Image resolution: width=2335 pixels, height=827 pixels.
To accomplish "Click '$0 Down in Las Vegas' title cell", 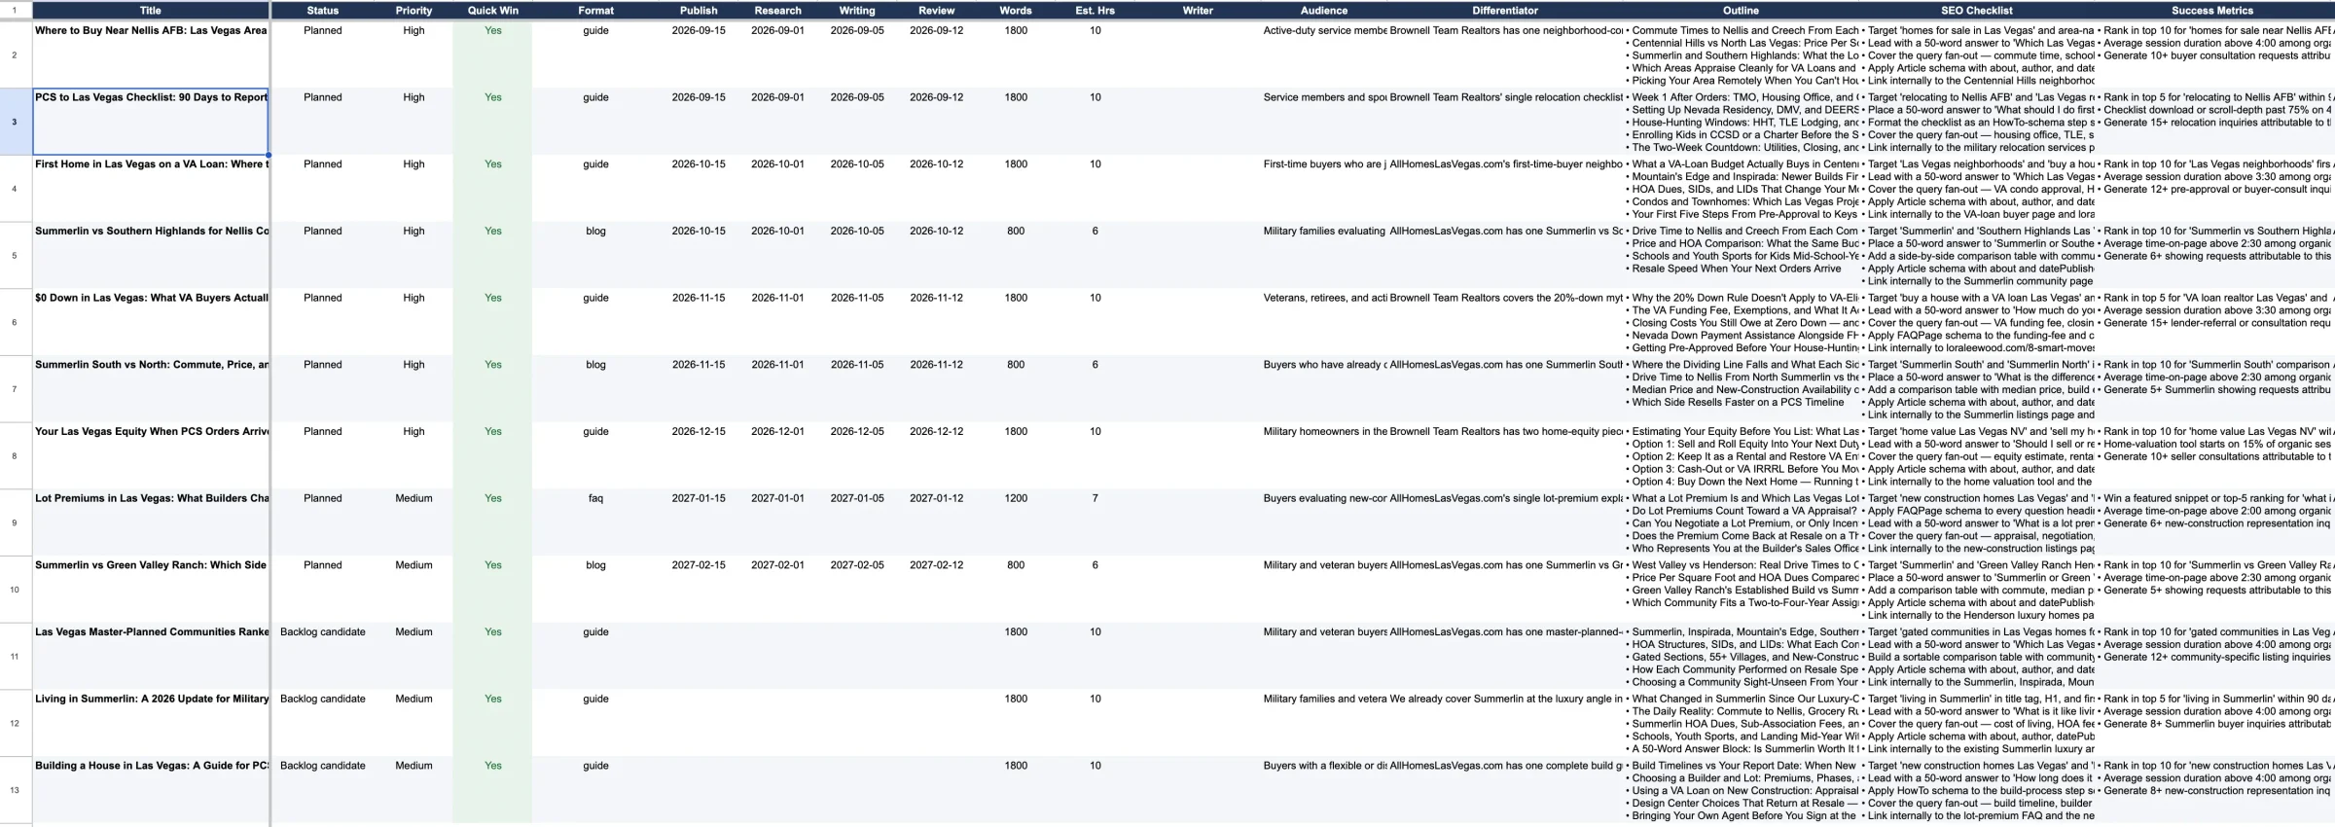I will click(x=151, y=322).
